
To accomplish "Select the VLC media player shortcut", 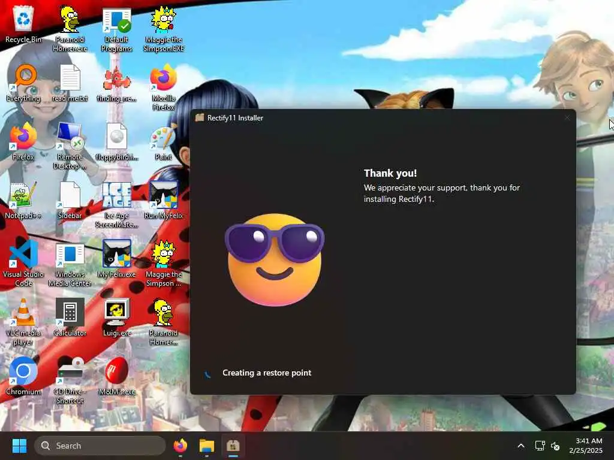I will (23, 322).
